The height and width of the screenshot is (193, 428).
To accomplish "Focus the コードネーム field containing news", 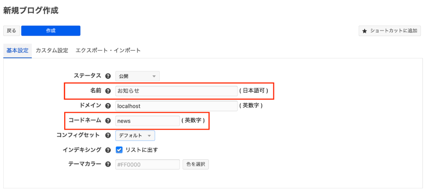I will (x=148, y=121).
